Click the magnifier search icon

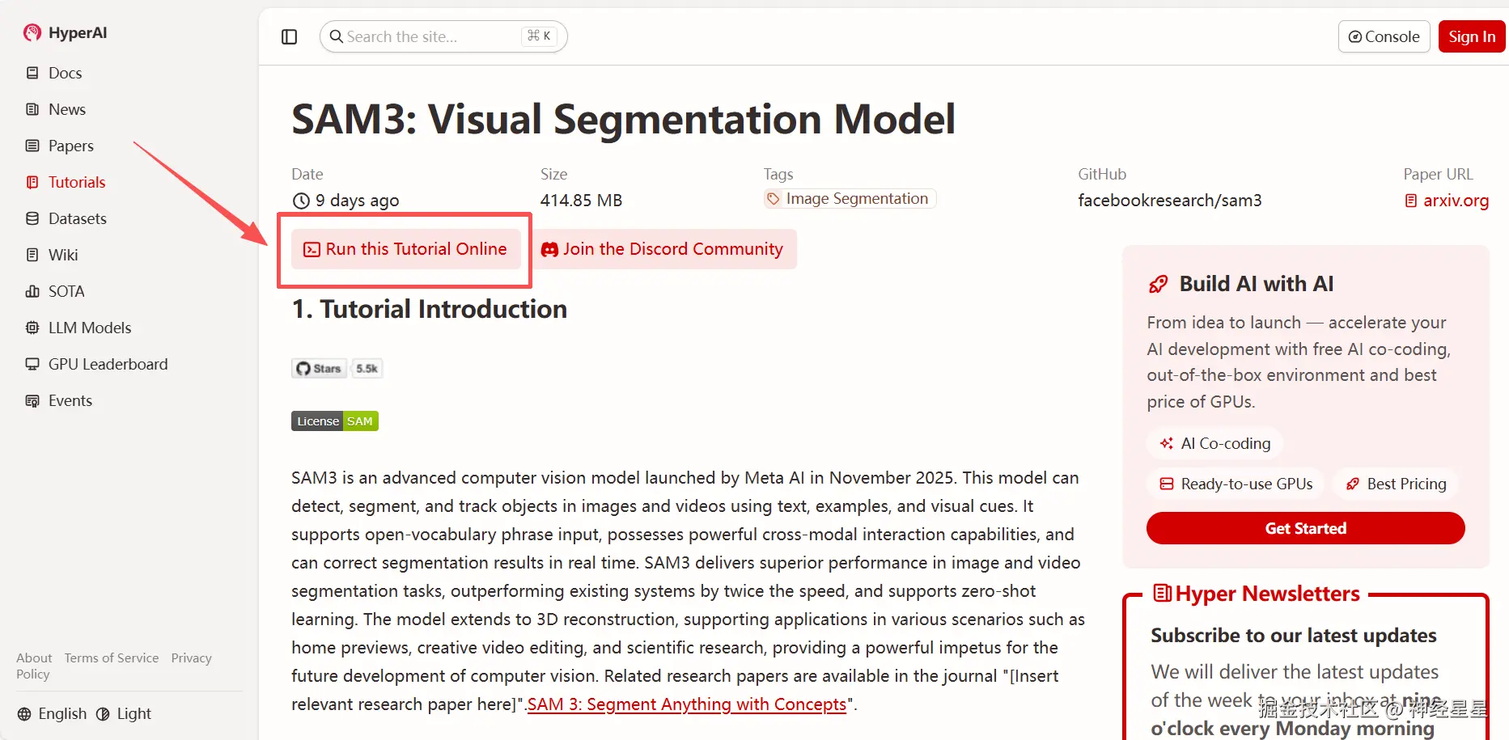tap(337, 36)
